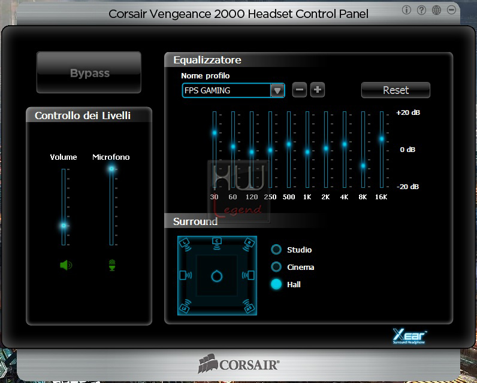Select the left side speaker icon
477x383 pixels.
[186, 275]
